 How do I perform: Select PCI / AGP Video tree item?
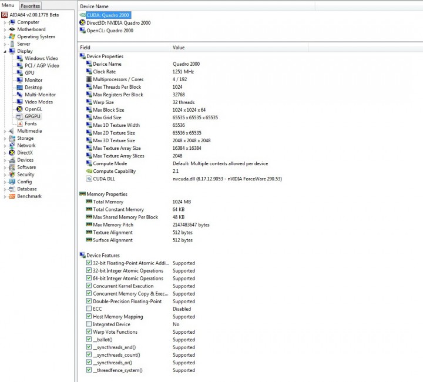[x=42, y=66]
